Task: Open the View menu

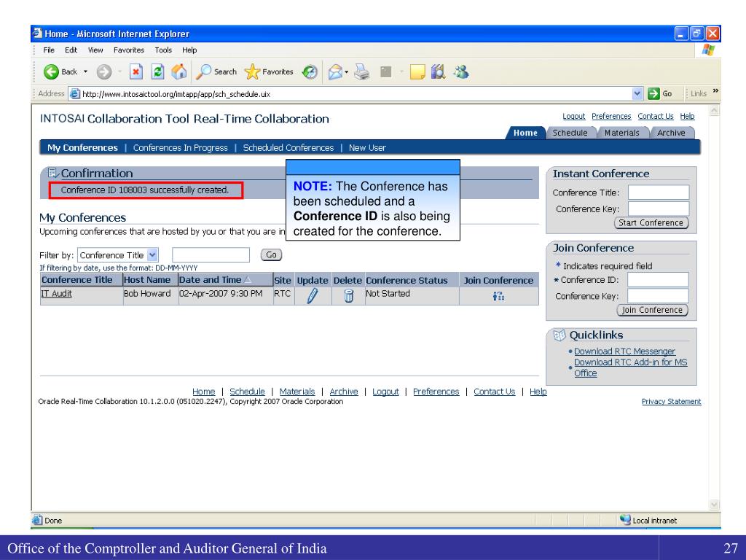Action: [95, 50]
